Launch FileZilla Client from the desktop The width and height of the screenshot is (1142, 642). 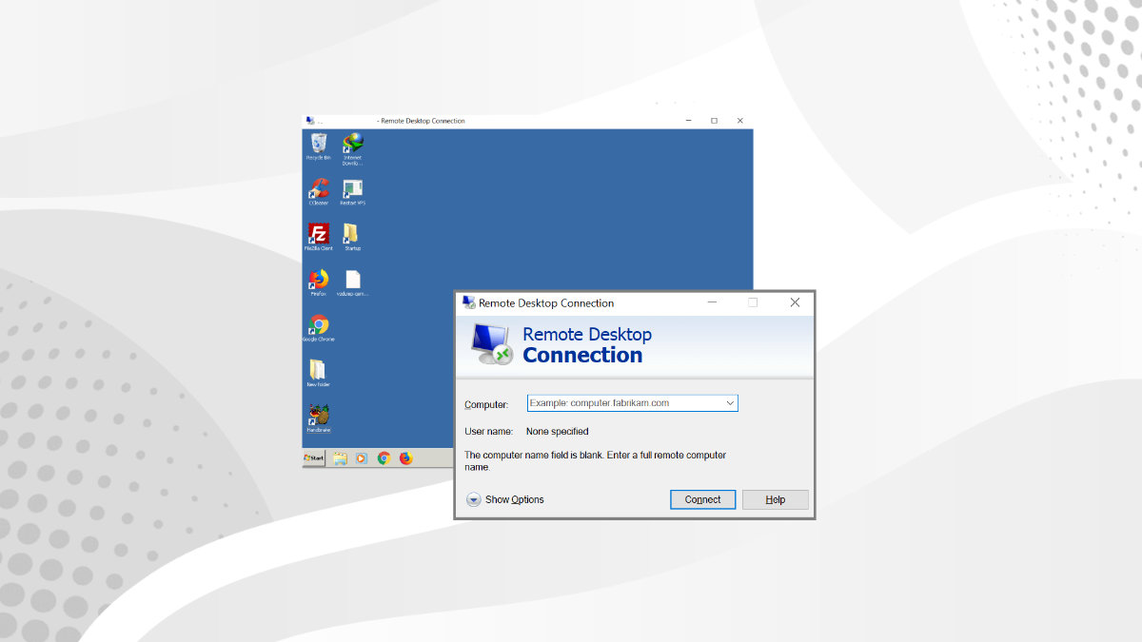click(x=317, y=234)
